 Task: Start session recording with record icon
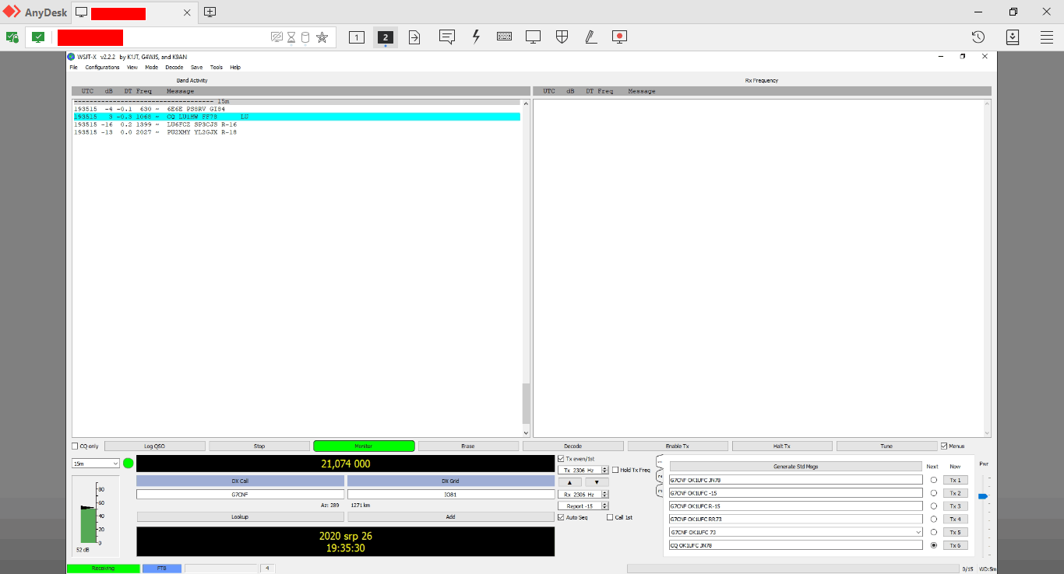(x=619, y=37)
